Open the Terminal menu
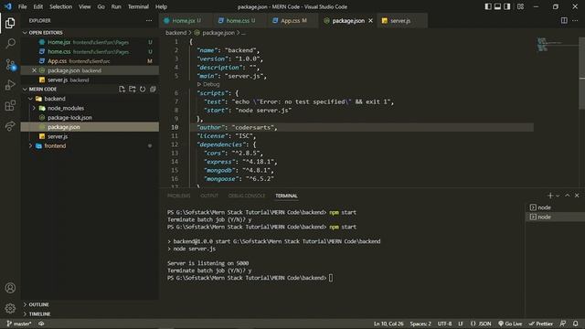The width and height of the screenshot is (585, 329). point(138,6)
